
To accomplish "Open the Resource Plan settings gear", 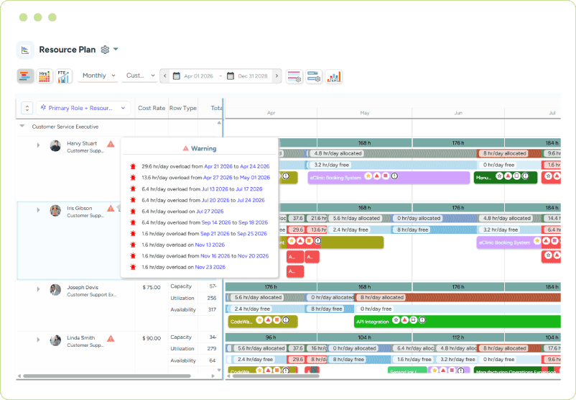I will click(x=105, y=50).
